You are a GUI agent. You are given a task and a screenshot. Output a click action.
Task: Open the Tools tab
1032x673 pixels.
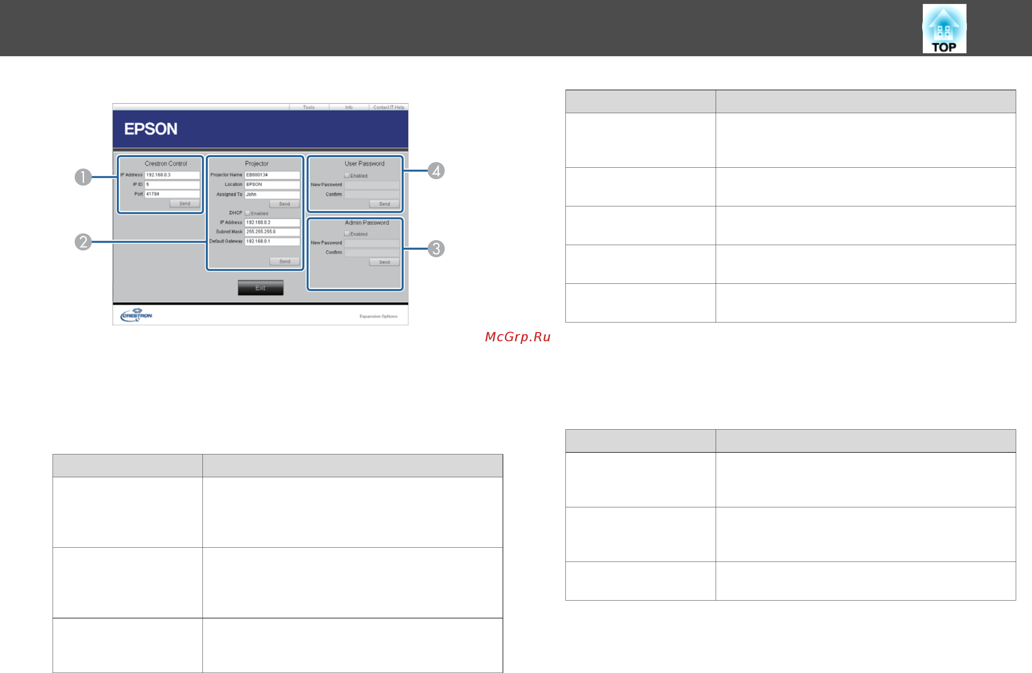point(309,107)
